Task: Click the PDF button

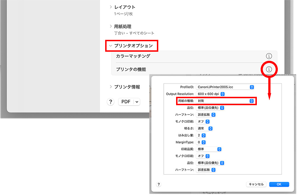Action: pyautogui.click(x=126, y=102)
